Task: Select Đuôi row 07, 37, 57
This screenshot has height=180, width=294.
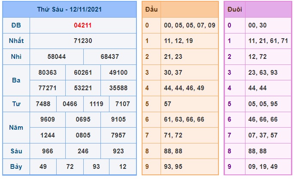Action: coord(263,135)
